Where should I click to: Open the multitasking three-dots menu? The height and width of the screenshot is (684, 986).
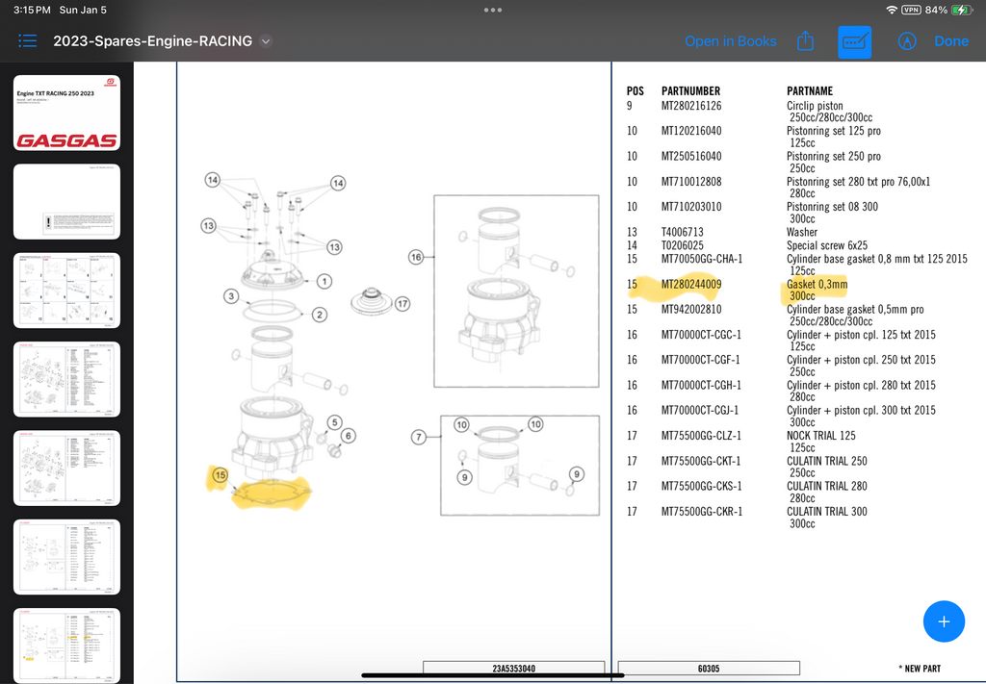493,10
